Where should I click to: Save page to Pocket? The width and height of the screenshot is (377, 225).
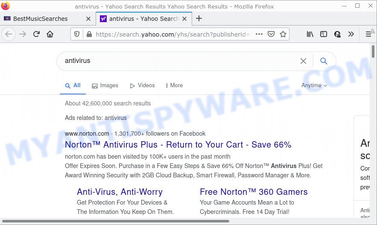(x=271, y=34)
